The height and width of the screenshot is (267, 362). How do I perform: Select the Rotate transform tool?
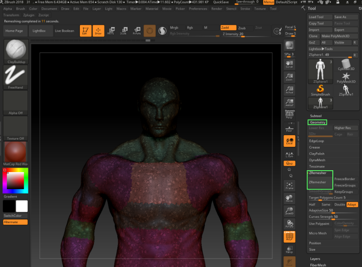coord(137,31)
